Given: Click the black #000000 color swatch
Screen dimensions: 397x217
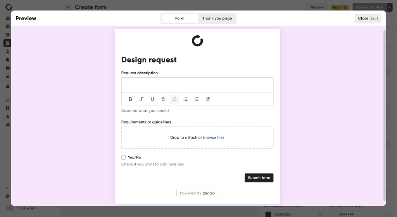Looking at the screenshot, I should [x=268, y=214].
